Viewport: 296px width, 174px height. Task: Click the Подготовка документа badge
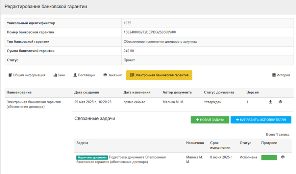click(x=92, y=158)
